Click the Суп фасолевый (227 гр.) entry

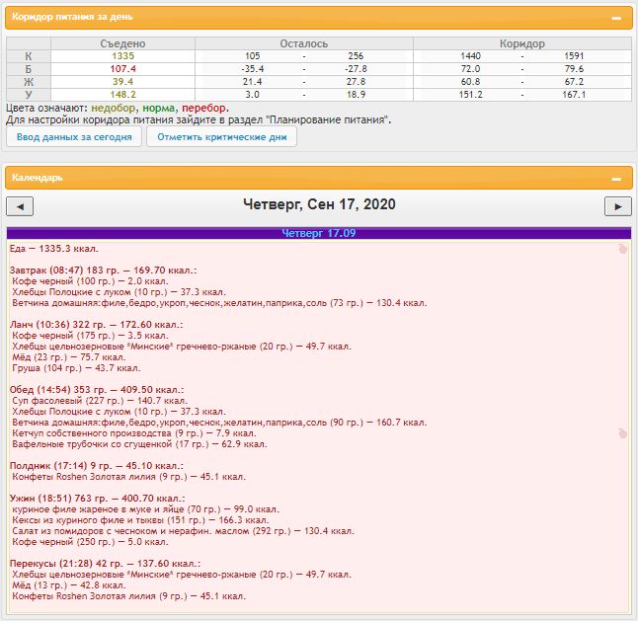[x=100, y=401]
